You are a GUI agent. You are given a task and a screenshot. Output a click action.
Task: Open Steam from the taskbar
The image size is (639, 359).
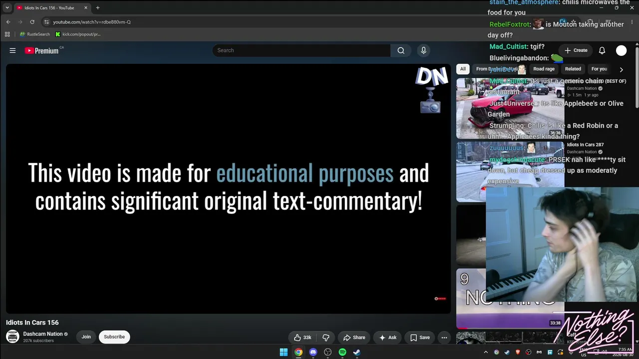[357, 352]
